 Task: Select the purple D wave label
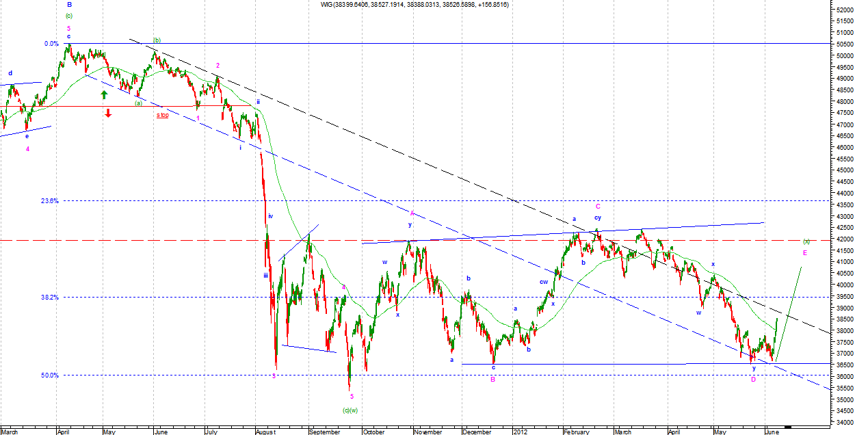pyautogui.click(x=753, y=379)
